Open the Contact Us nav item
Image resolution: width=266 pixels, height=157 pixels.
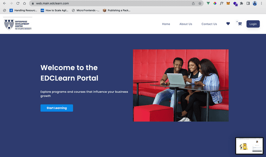click(x=209, y=24)
